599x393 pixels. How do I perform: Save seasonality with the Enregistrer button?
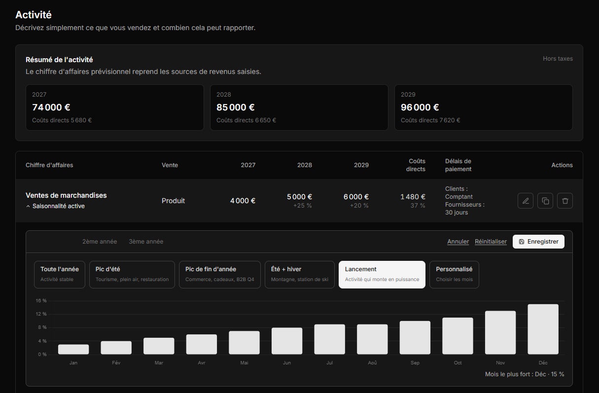click(538, 242)
